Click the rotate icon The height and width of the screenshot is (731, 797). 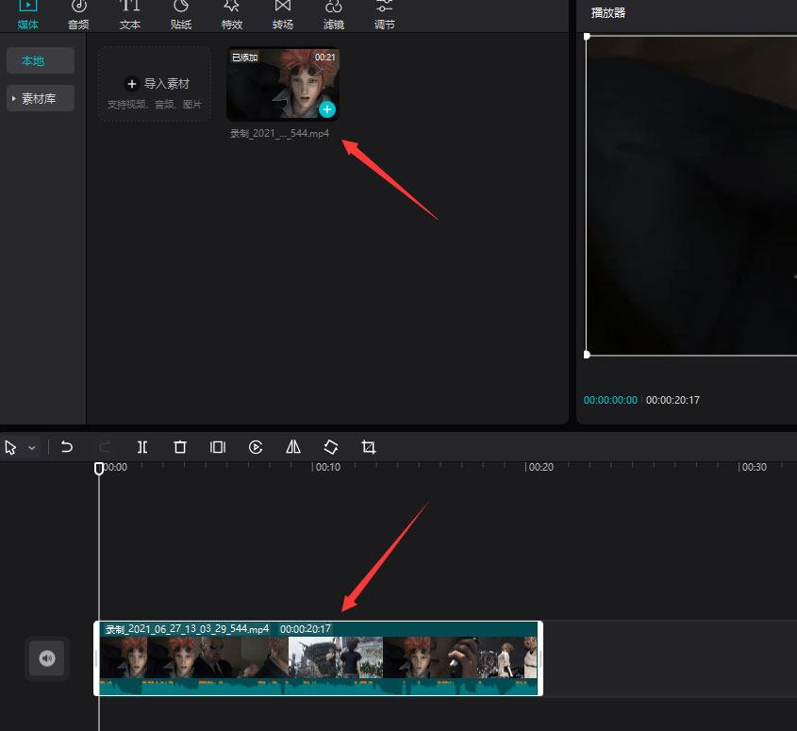pos(331,447)
